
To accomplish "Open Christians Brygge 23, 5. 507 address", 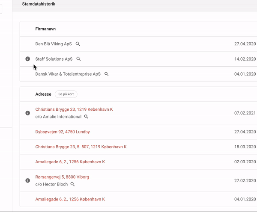I will pos(81,147).
